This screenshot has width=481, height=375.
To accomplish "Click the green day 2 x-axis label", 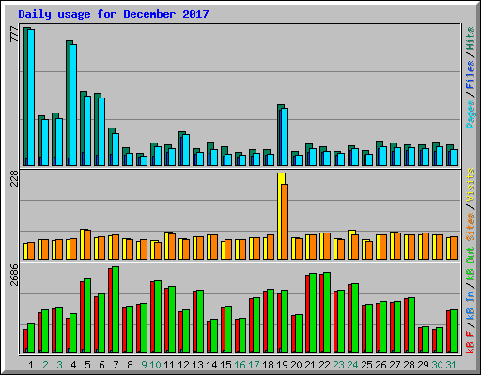I will tap(45, 365).
